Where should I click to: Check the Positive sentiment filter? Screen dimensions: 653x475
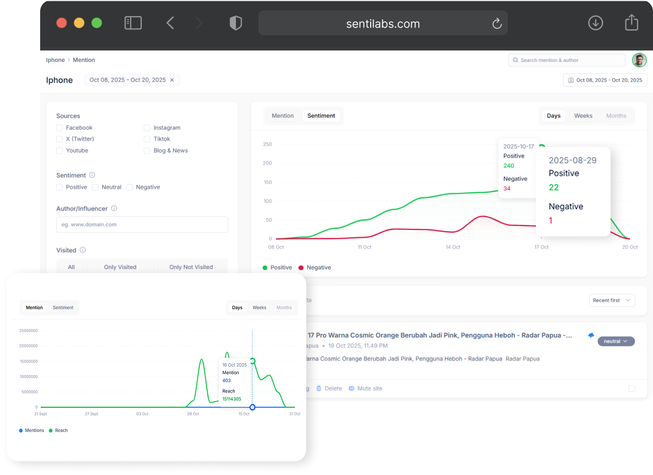[59, 187]
